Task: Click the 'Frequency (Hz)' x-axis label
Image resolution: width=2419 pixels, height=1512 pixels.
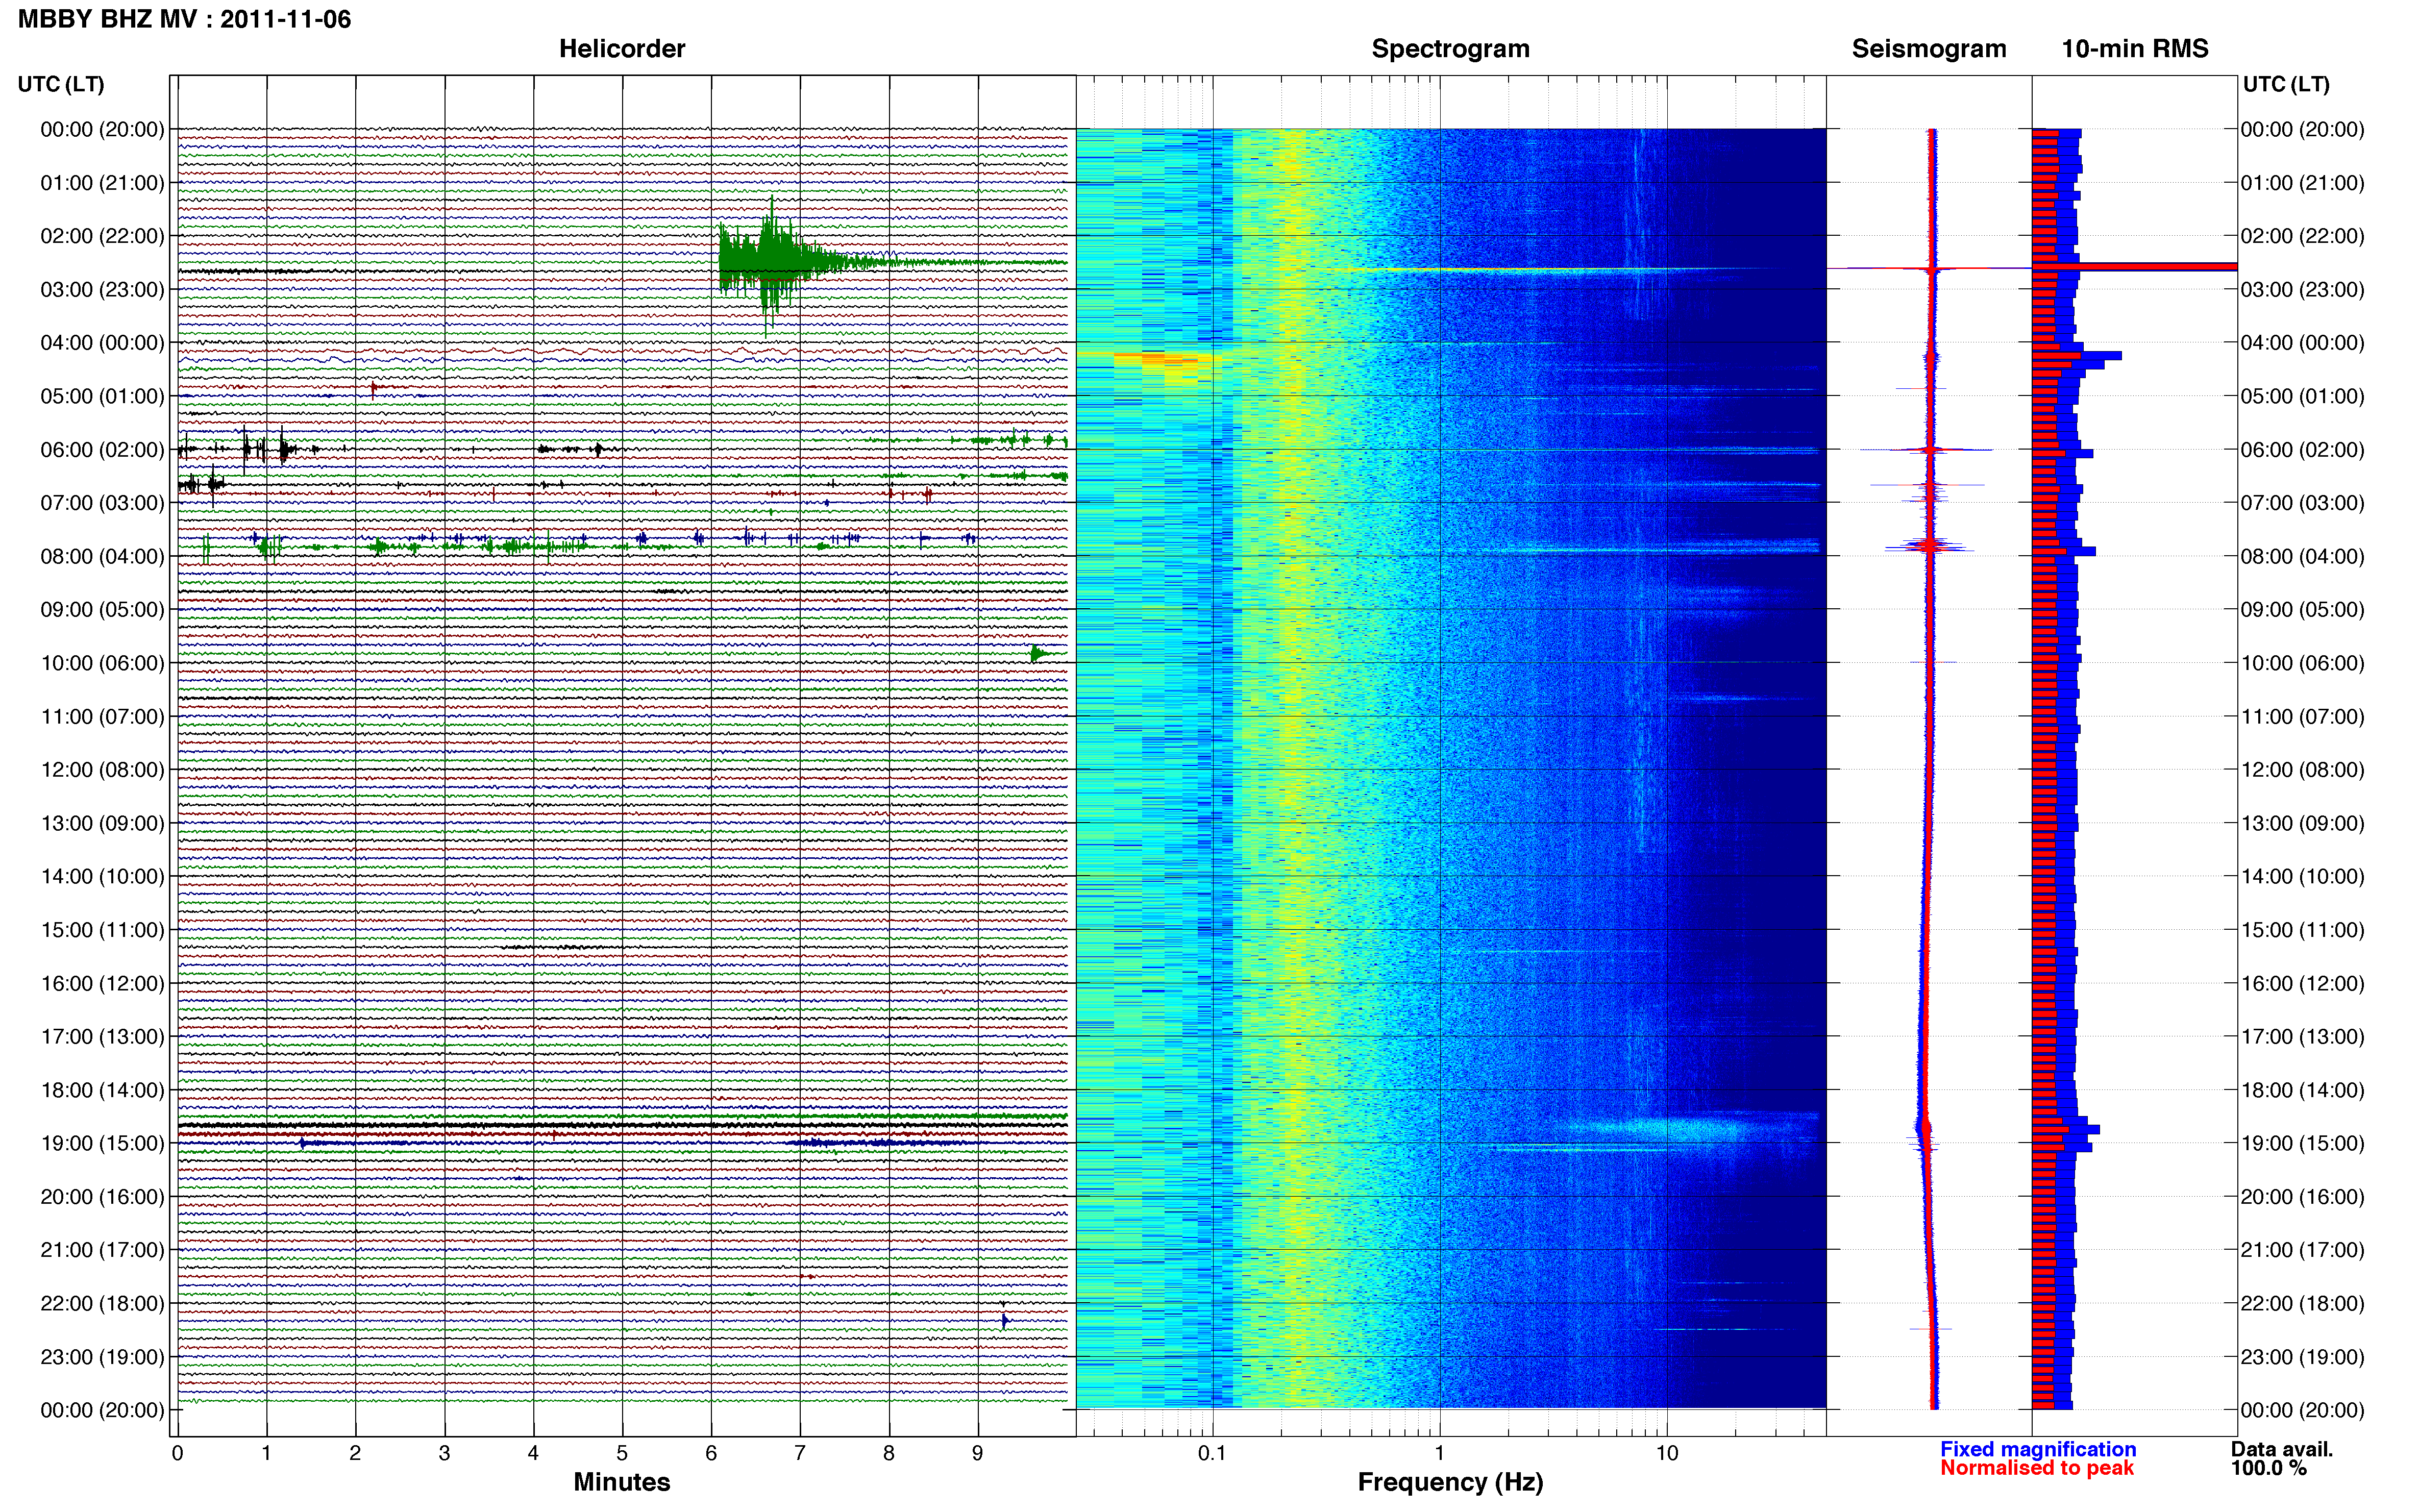Action: pos(1450,1482)
